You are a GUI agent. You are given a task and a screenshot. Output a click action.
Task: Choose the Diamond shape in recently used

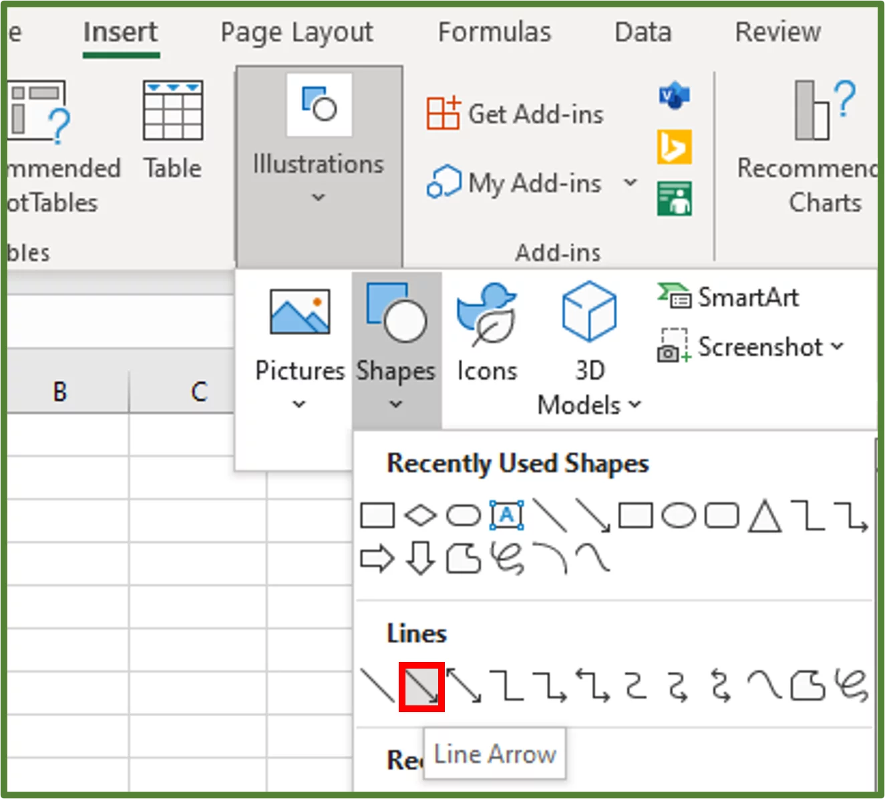click(x=420, y=516)
